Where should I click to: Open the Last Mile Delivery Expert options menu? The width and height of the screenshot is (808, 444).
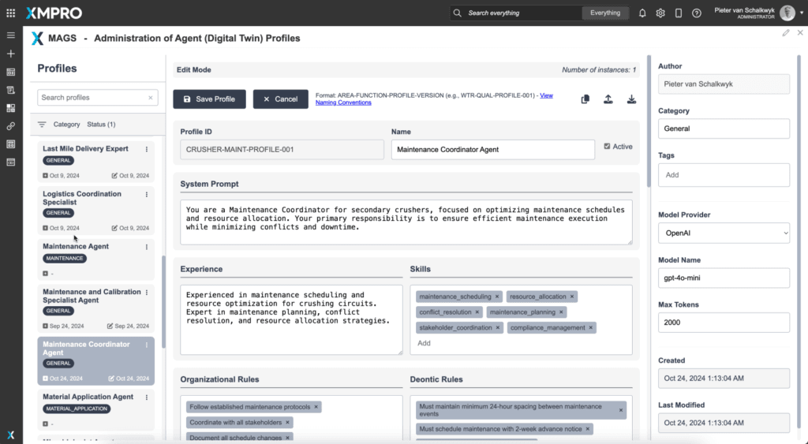tap(147, 149)
